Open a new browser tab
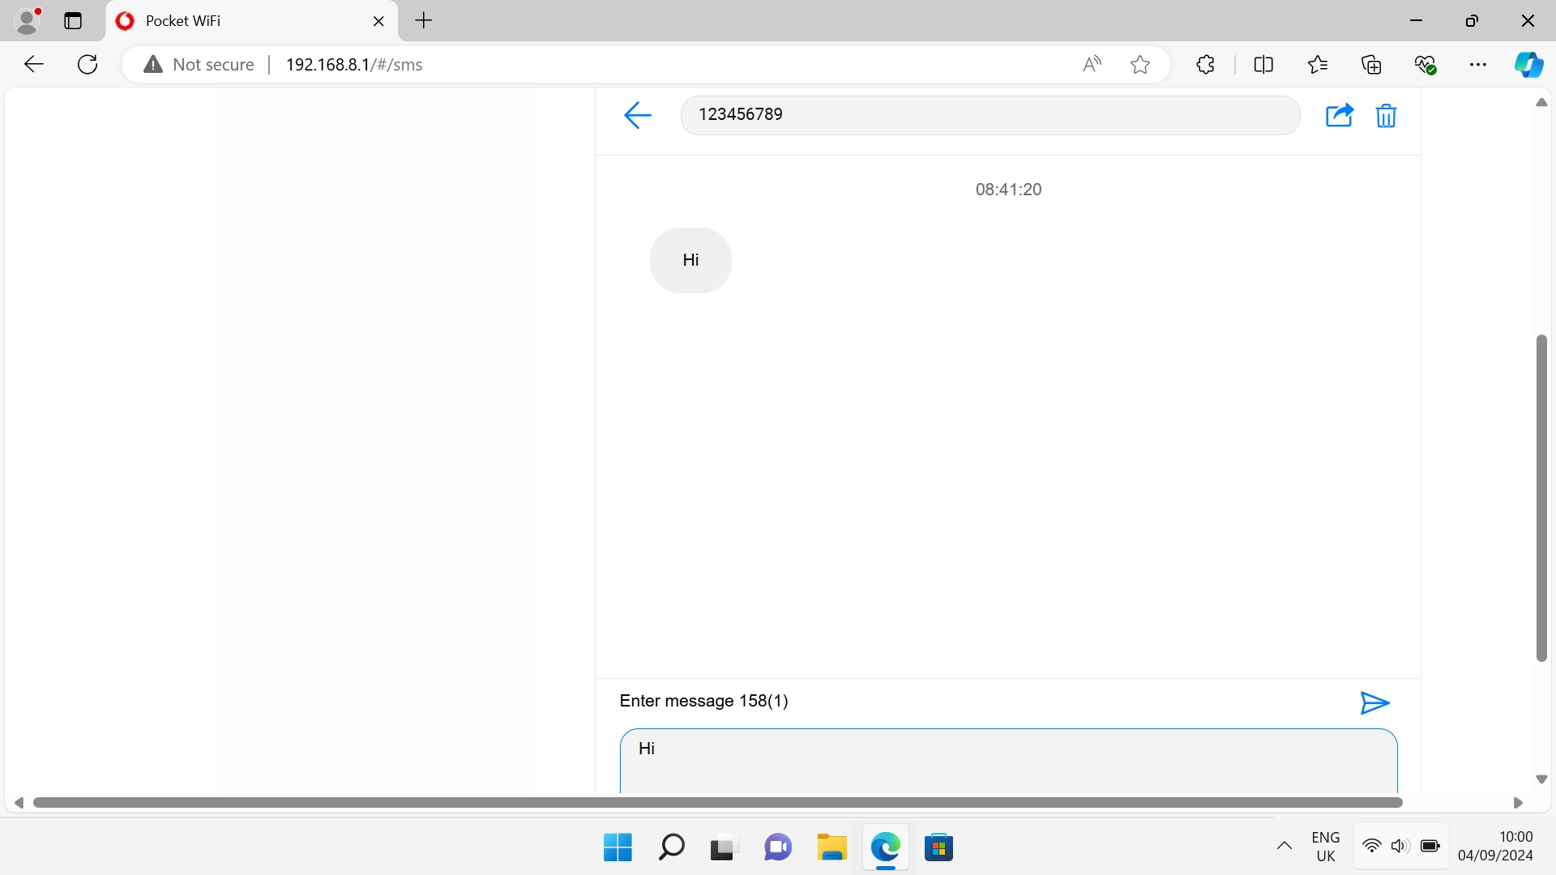This screenshot has height=875, width=1556. [423, 21]
